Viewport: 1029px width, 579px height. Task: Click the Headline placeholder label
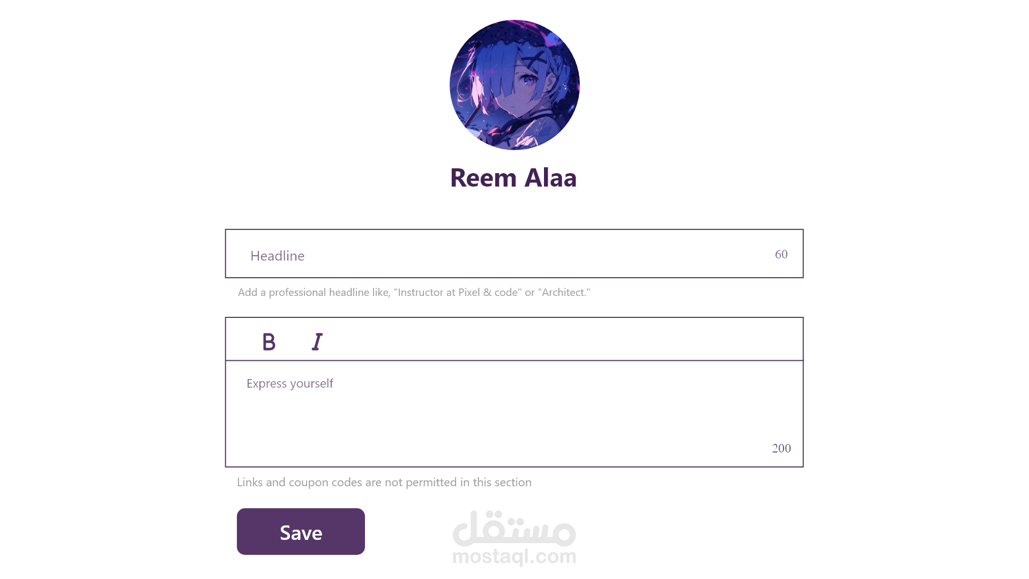click(277, 256)
